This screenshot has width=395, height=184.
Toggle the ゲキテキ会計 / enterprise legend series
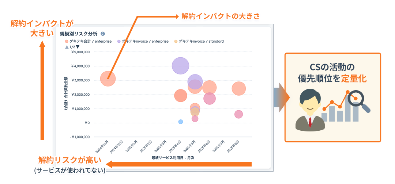click(x=87, y=41)
